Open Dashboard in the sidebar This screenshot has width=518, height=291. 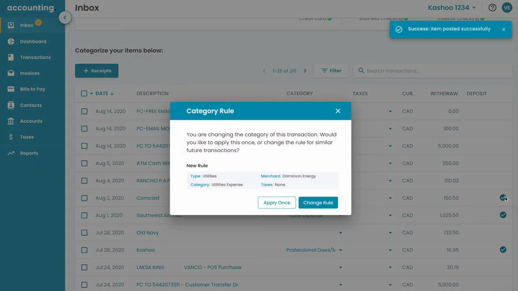click(x=32, y=41)
